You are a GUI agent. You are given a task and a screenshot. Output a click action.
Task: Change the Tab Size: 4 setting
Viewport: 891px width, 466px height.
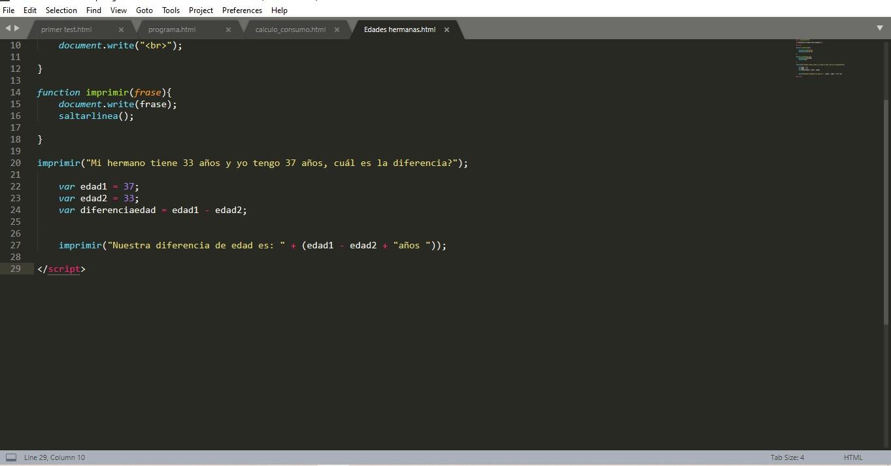click(787, 458)
